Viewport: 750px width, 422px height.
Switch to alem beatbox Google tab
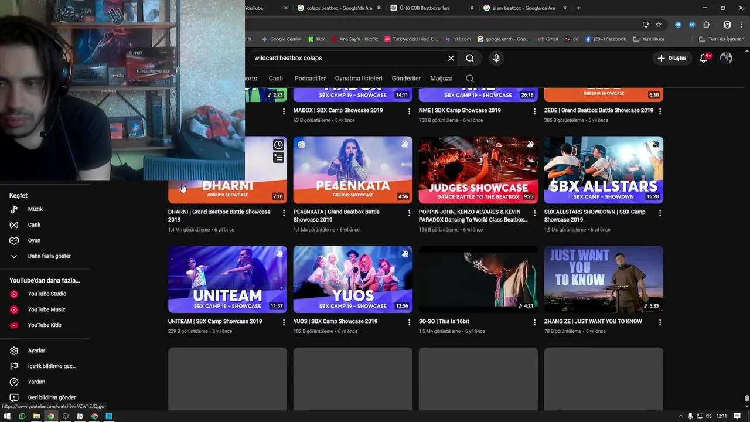point(525,8)
